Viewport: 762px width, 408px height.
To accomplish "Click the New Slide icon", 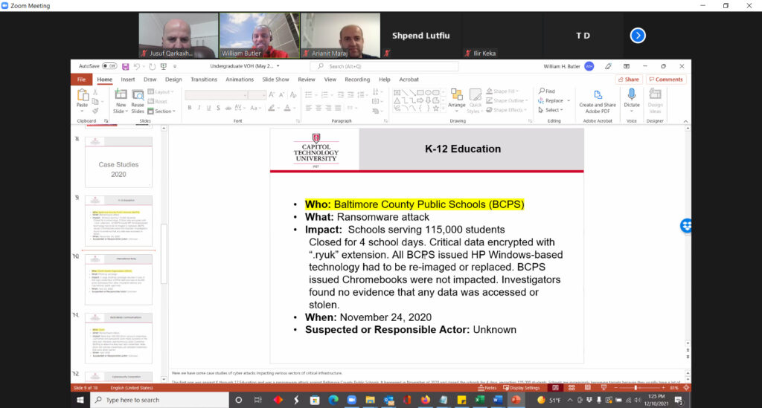I will coord(121,94).
